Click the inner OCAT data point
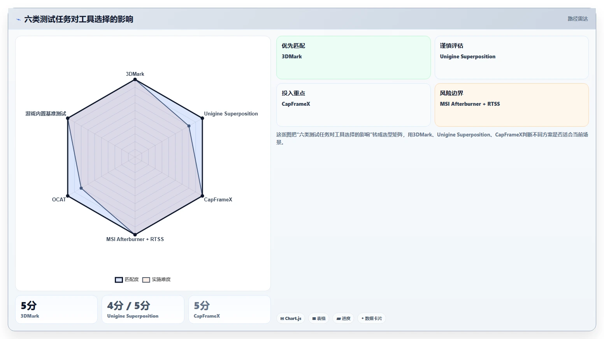Screen dimensions: 604x339 pos(81,188)
